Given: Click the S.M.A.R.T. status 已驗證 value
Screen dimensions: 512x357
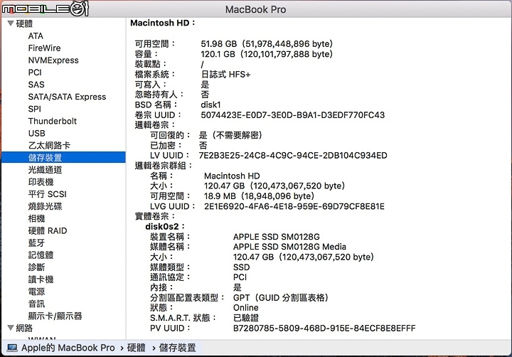Looking at the screenshot, I should 246,318.
